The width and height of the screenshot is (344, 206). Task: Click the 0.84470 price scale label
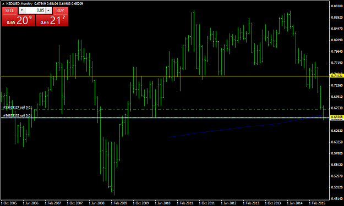(337, 29)
